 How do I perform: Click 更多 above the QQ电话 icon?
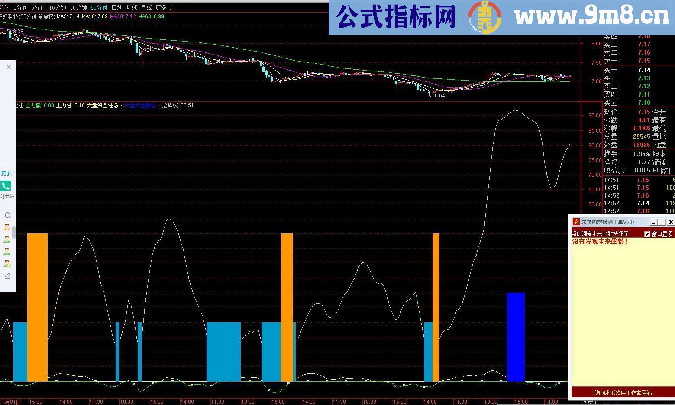[6, 173]
